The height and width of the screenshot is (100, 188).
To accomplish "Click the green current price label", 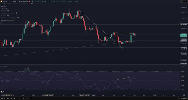I will [x=184, y=35].
